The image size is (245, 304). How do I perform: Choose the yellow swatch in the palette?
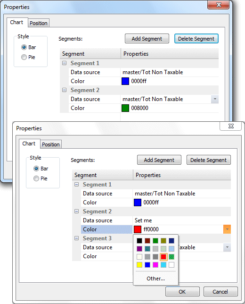click(139, 265)
